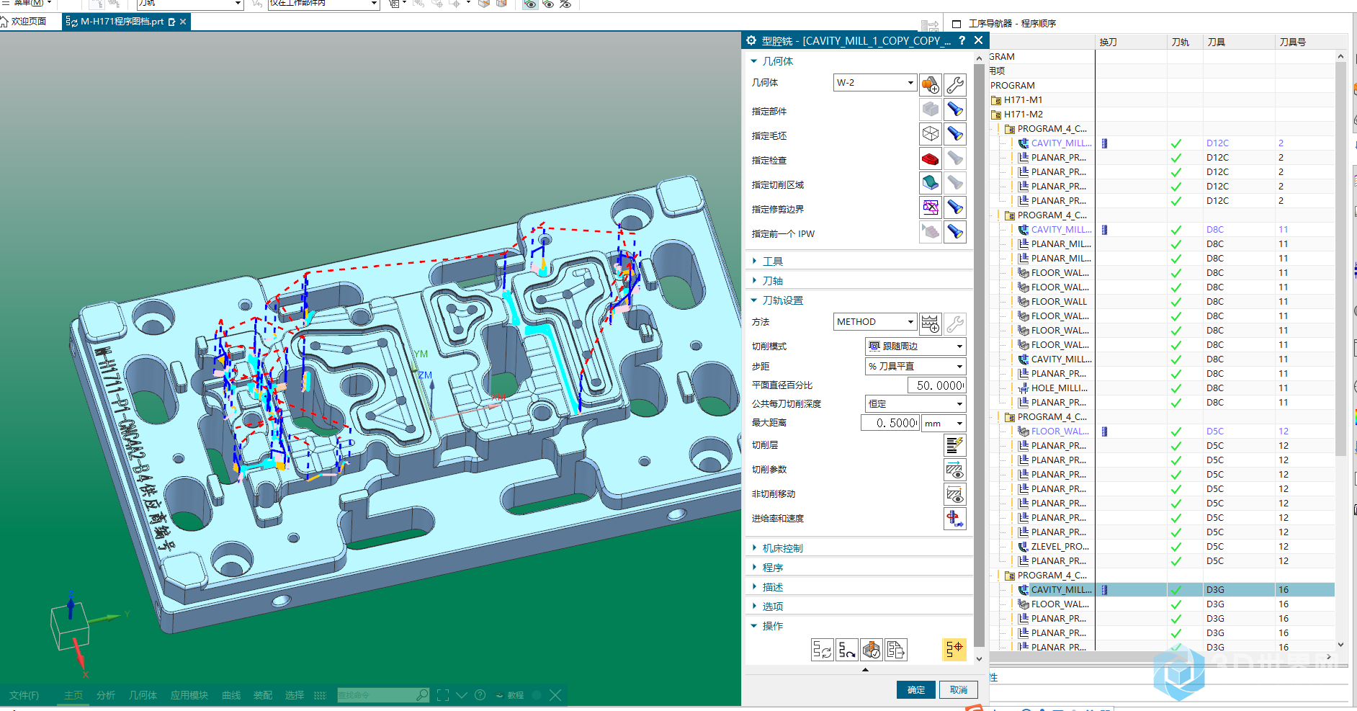Click the 平面直径百分比 50.0000 field

coord(937,385)
